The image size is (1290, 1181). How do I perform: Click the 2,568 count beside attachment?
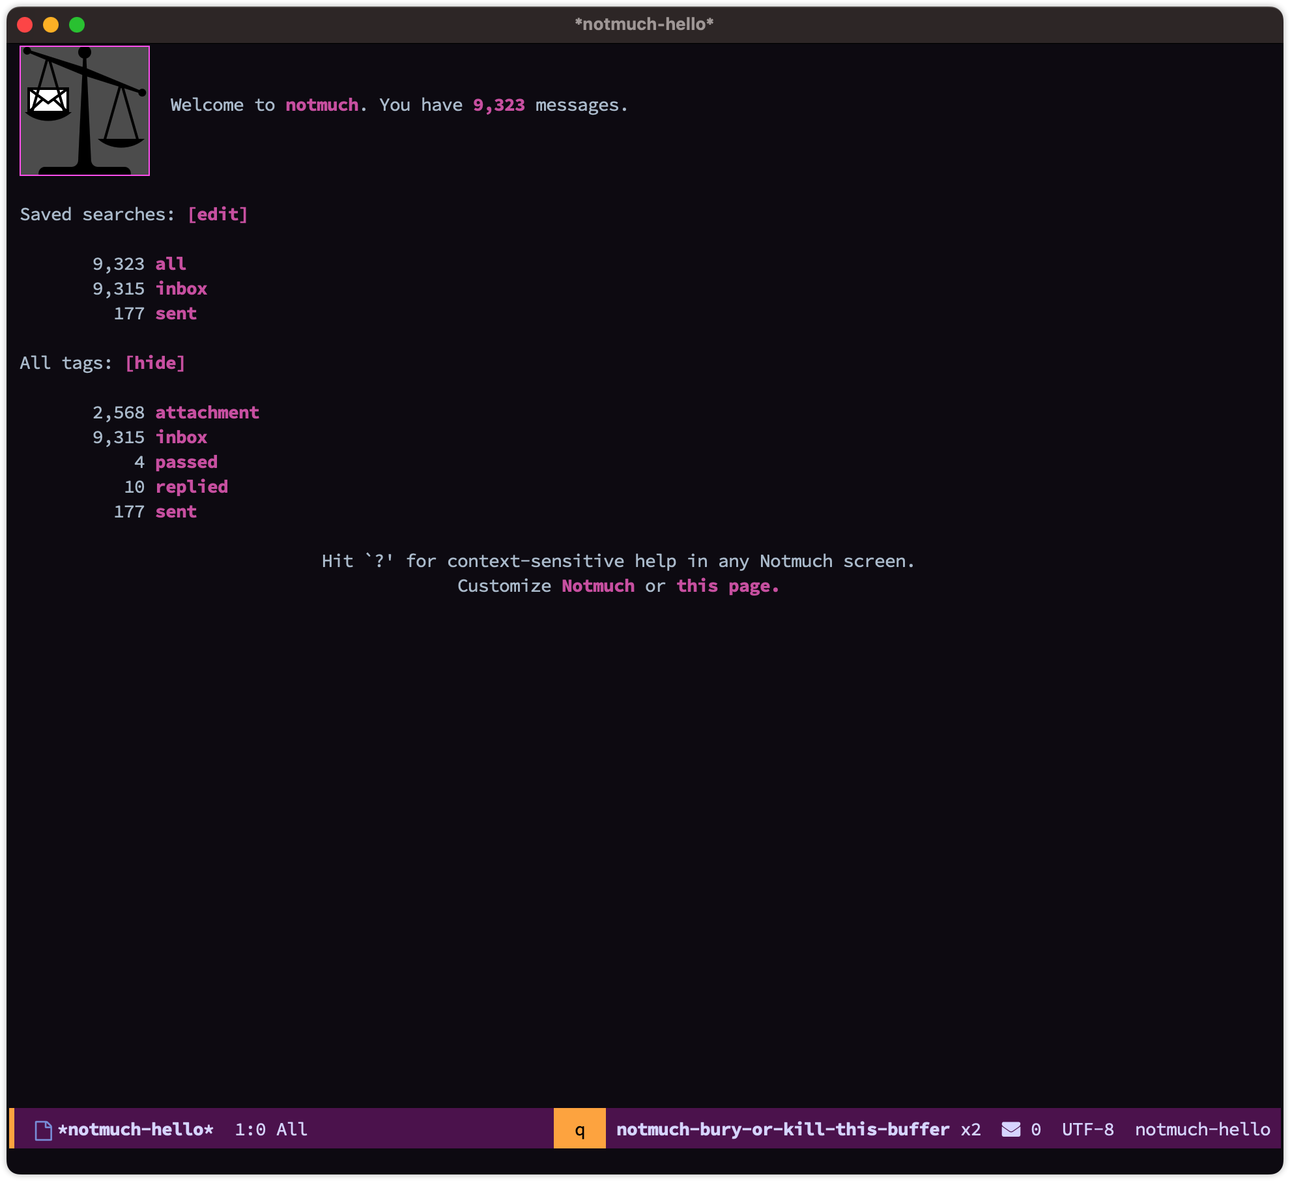[x=119, y=413]
